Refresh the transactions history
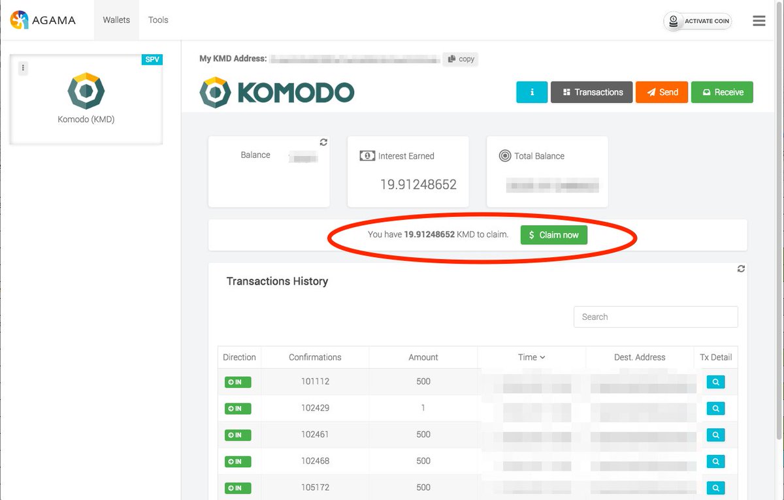Viewport: 784px width, 500px height. pos(741,268)
